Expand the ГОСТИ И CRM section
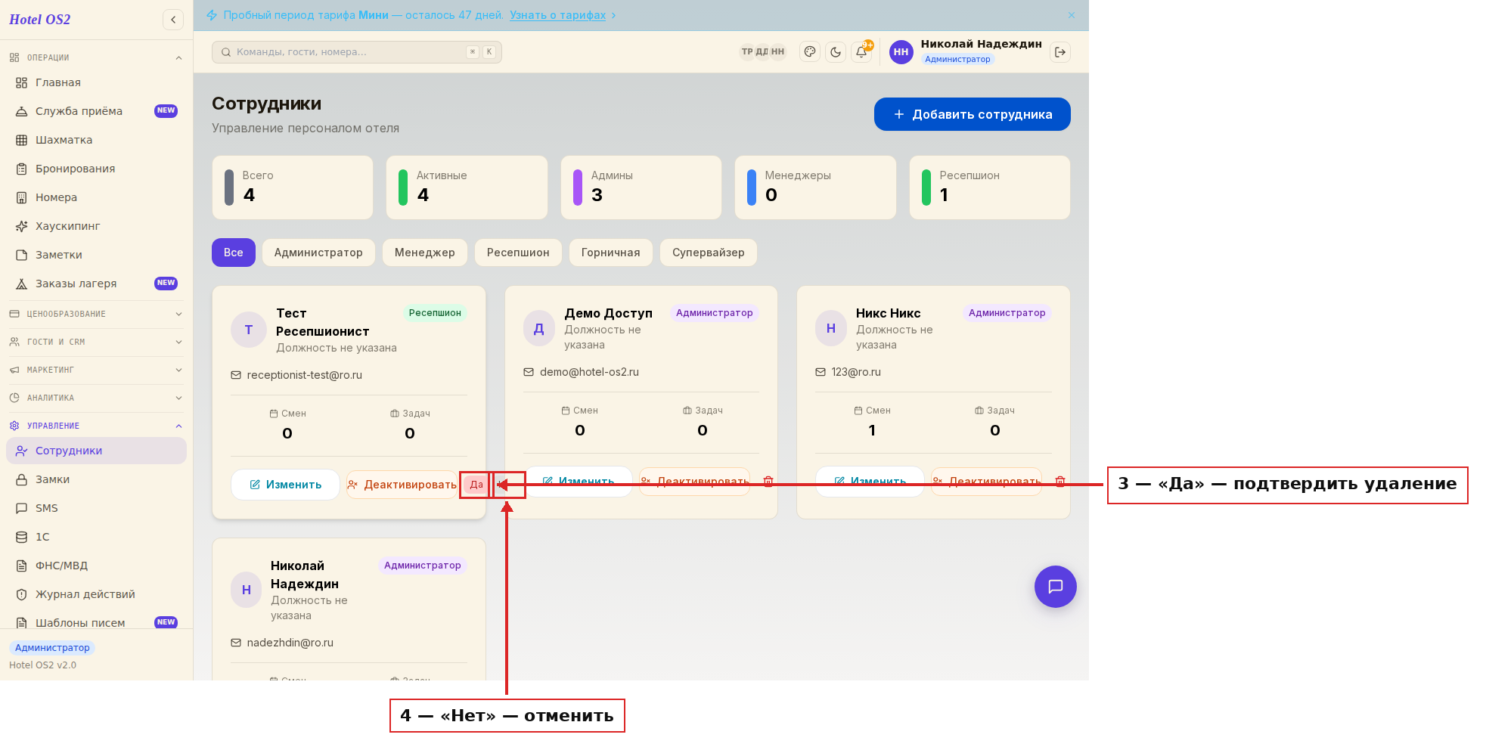 point(96,342)
